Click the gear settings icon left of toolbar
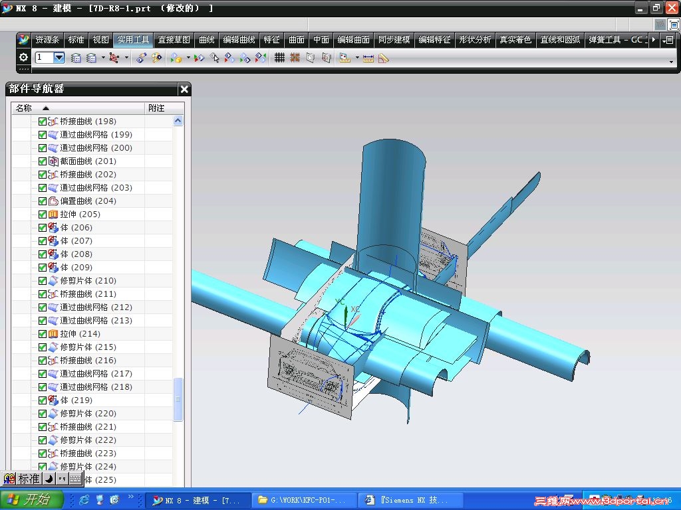Screen dimensions: 681x510 [x=23, y=57]
